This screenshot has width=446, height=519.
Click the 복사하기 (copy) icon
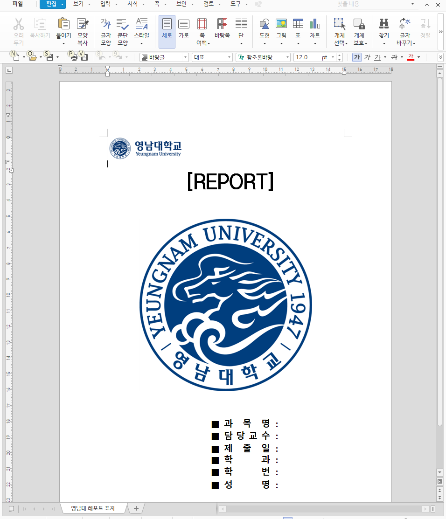click(x=40, y=24)
